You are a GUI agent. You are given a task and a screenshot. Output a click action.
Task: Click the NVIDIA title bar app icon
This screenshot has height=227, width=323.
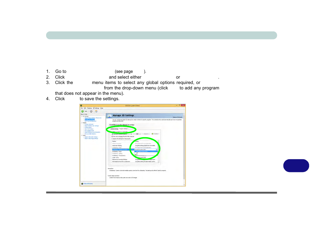pyautogui.click(x=81, y=106)
